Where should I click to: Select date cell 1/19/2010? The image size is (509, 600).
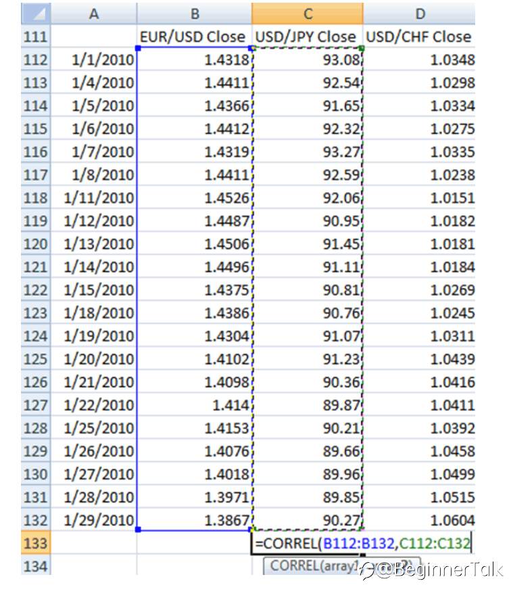[x=94, y=336]
